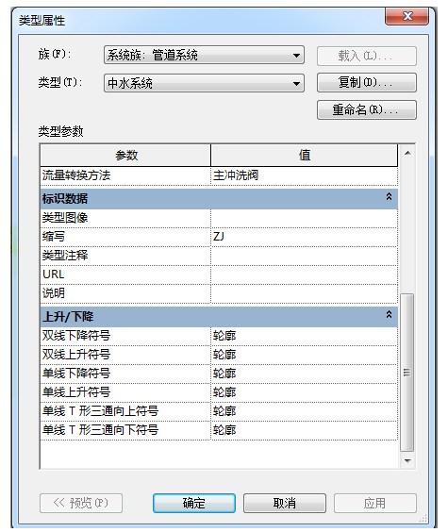
Task: Select 单线 T 形三通向上符号 value 轮廓
Action: coord(304,411)
